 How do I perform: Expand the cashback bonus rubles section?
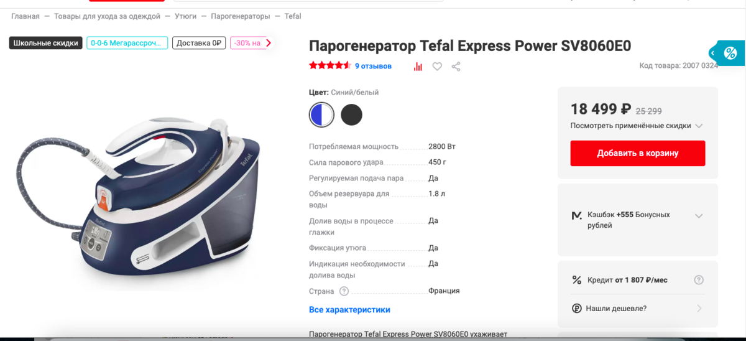[x=638, y=219]
